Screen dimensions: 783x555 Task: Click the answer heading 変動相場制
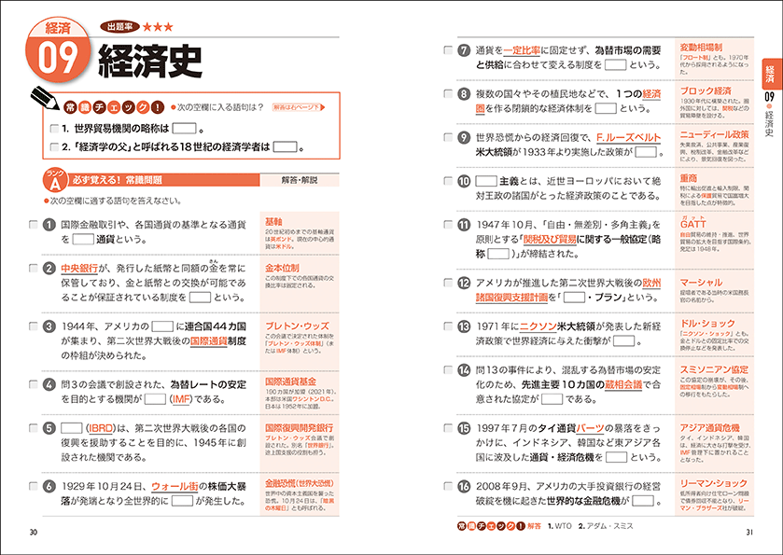701,48
